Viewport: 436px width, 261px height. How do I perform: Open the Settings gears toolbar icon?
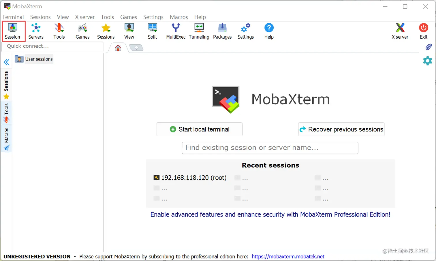coord(246,31)
